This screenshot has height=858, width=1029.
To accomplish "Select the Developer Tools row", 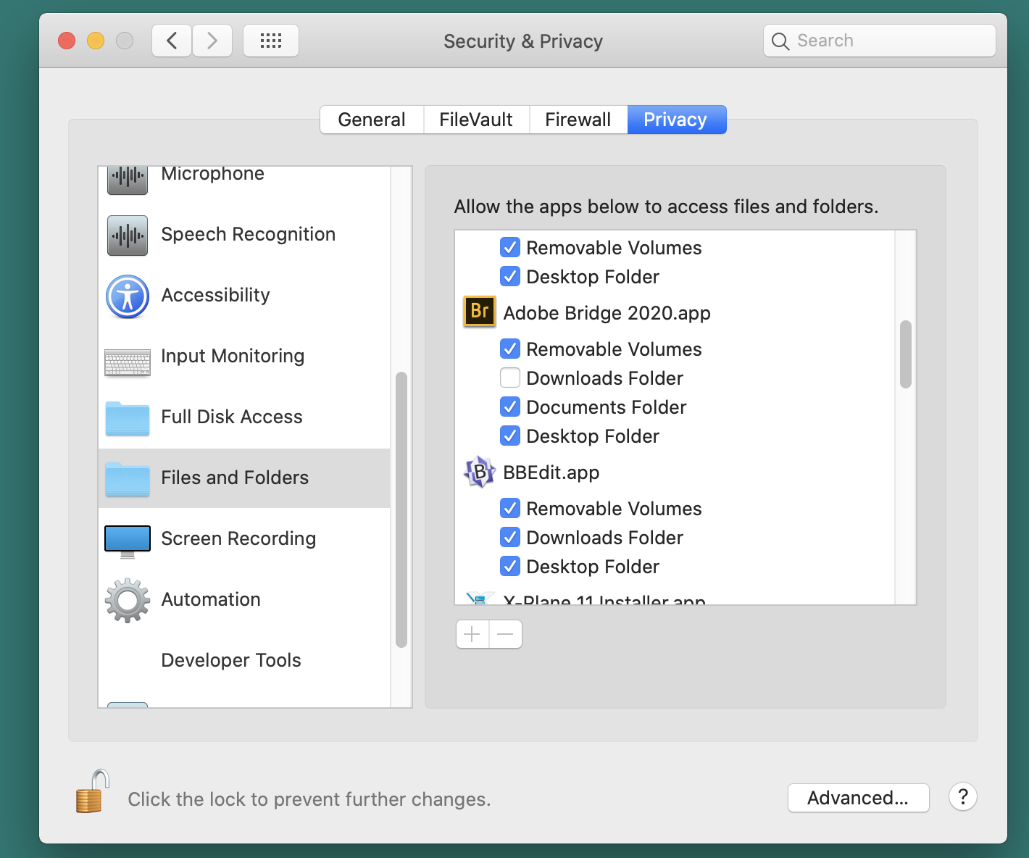I will tap(244, 660).
